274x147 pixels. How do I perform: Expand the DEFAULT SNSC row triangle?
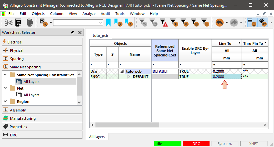(129, 77)
